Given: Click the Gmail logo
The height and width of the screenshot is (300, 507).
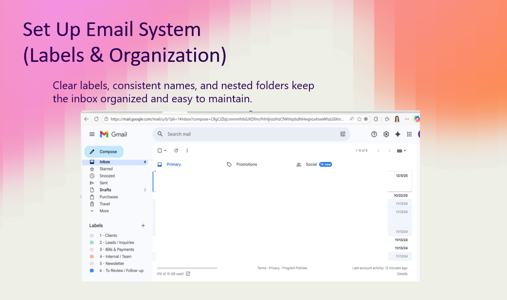Looking at the screenshot, I should pos(113,134).
